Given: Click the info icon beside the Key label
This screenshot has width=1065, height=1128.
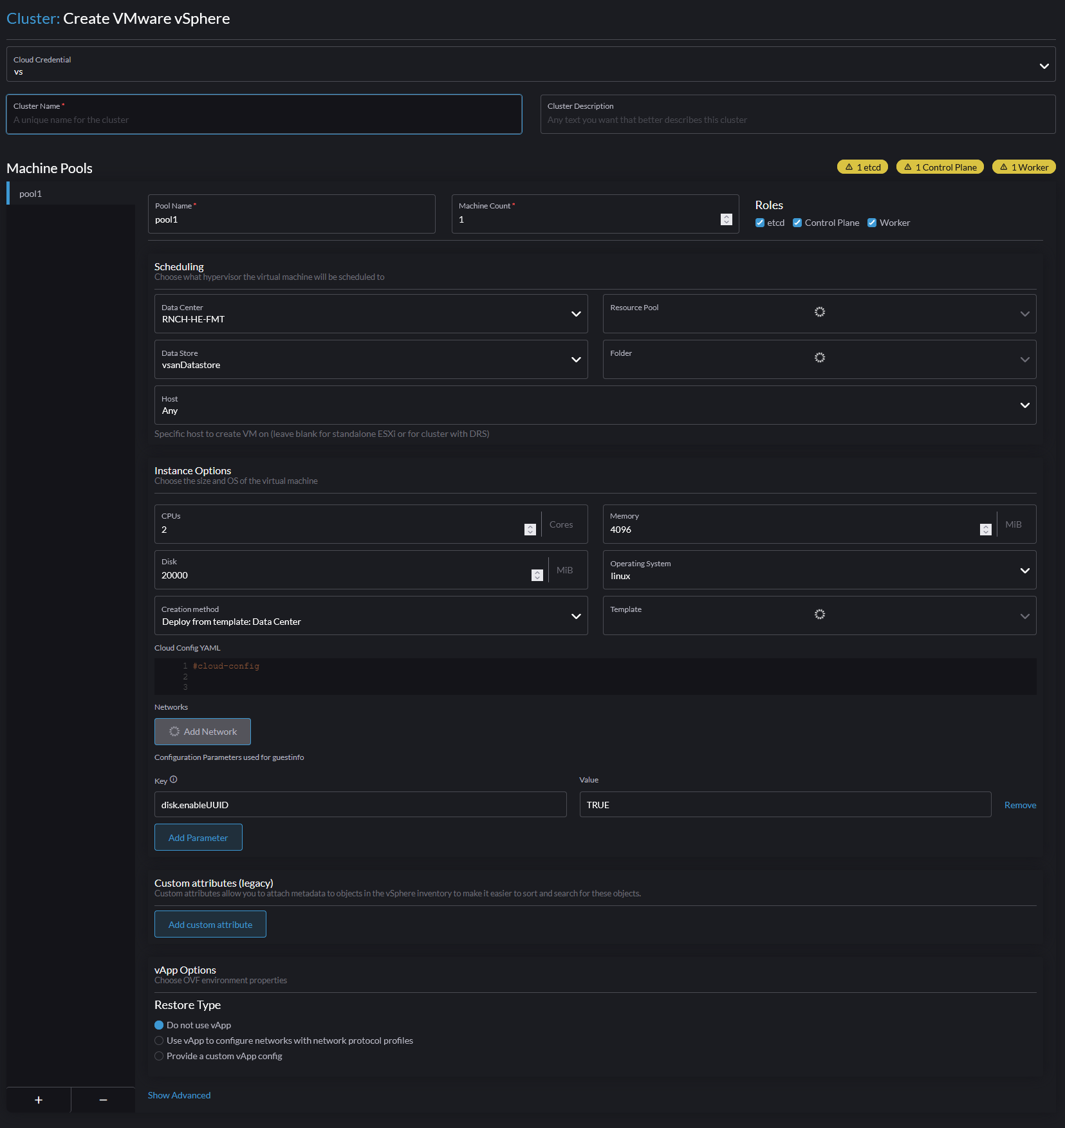Looking at the screenshot, I should 172,779.
